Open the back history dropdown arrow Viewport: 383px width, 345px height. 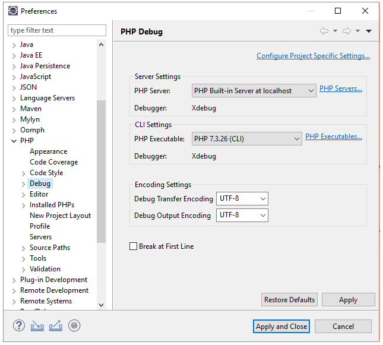pos(335,31)
